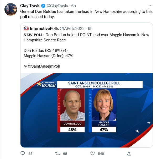
Task: Open the three-dot more options menu
Action: click(x=150, y=6)
